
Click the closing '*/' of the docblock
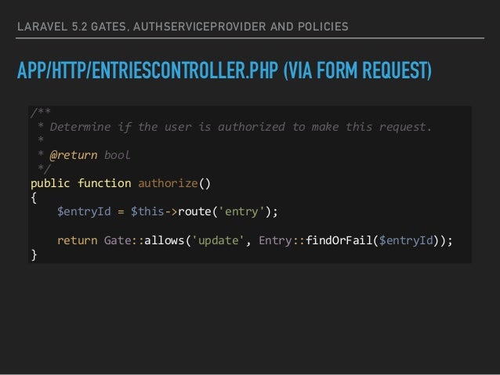(44, 168)
